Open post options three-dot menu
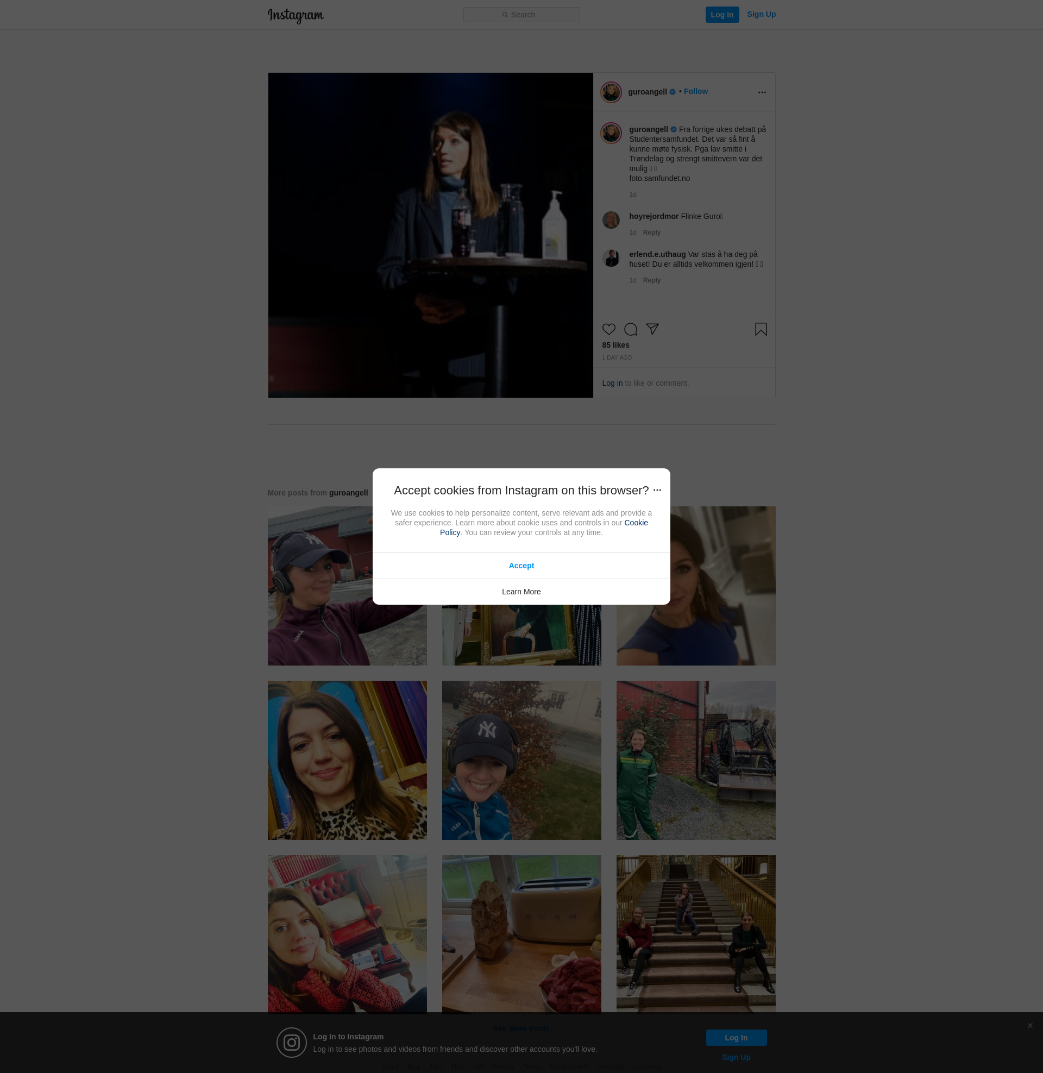The width and height of the screenshot is (1043, 1073). 762,92
